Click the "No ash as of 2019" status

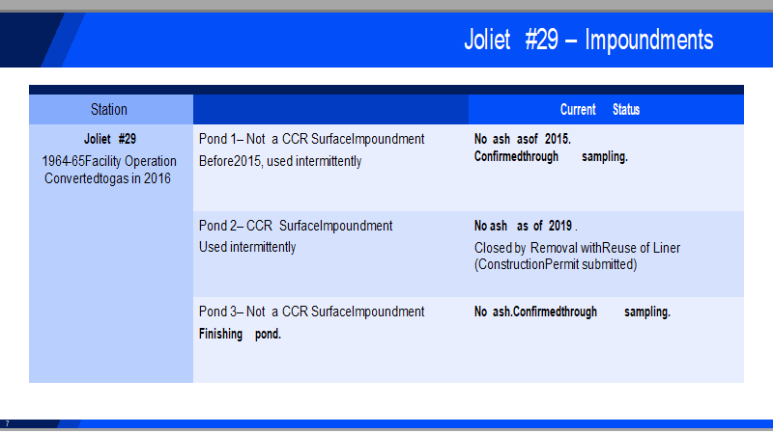tap(525, 226)
